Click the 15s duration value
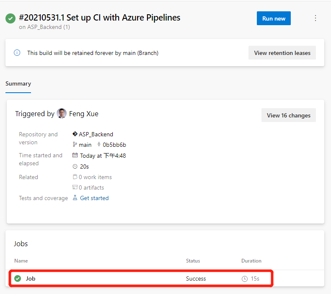The image size is (331, 294). (x=255, y=278)
